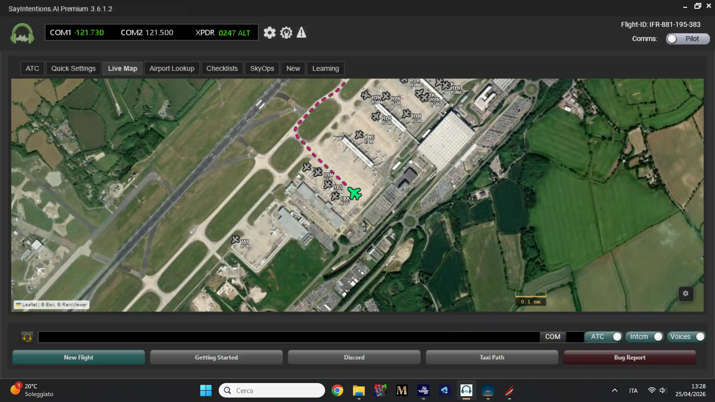
Task: Click the SayIntentions headphones taskbar icon
Action: point(466,390)
